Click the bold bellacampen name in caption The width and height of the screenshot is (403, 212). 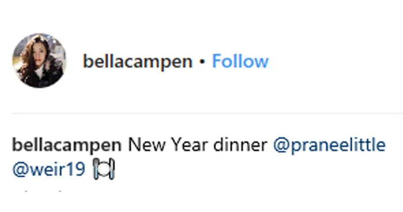click(x=67, y=145)
